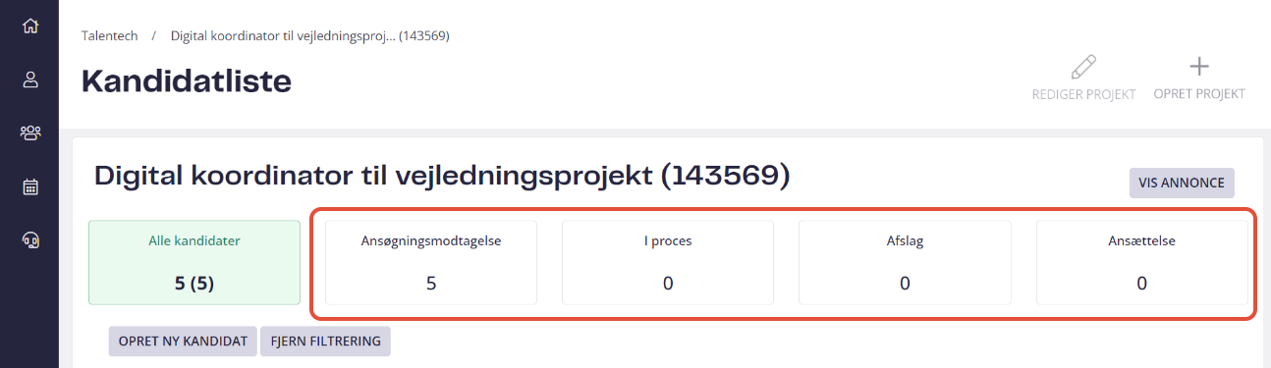Click the OPRET NY KANDIDAT button
This screenshot has height=368, width=1271.
coord(183,341)
